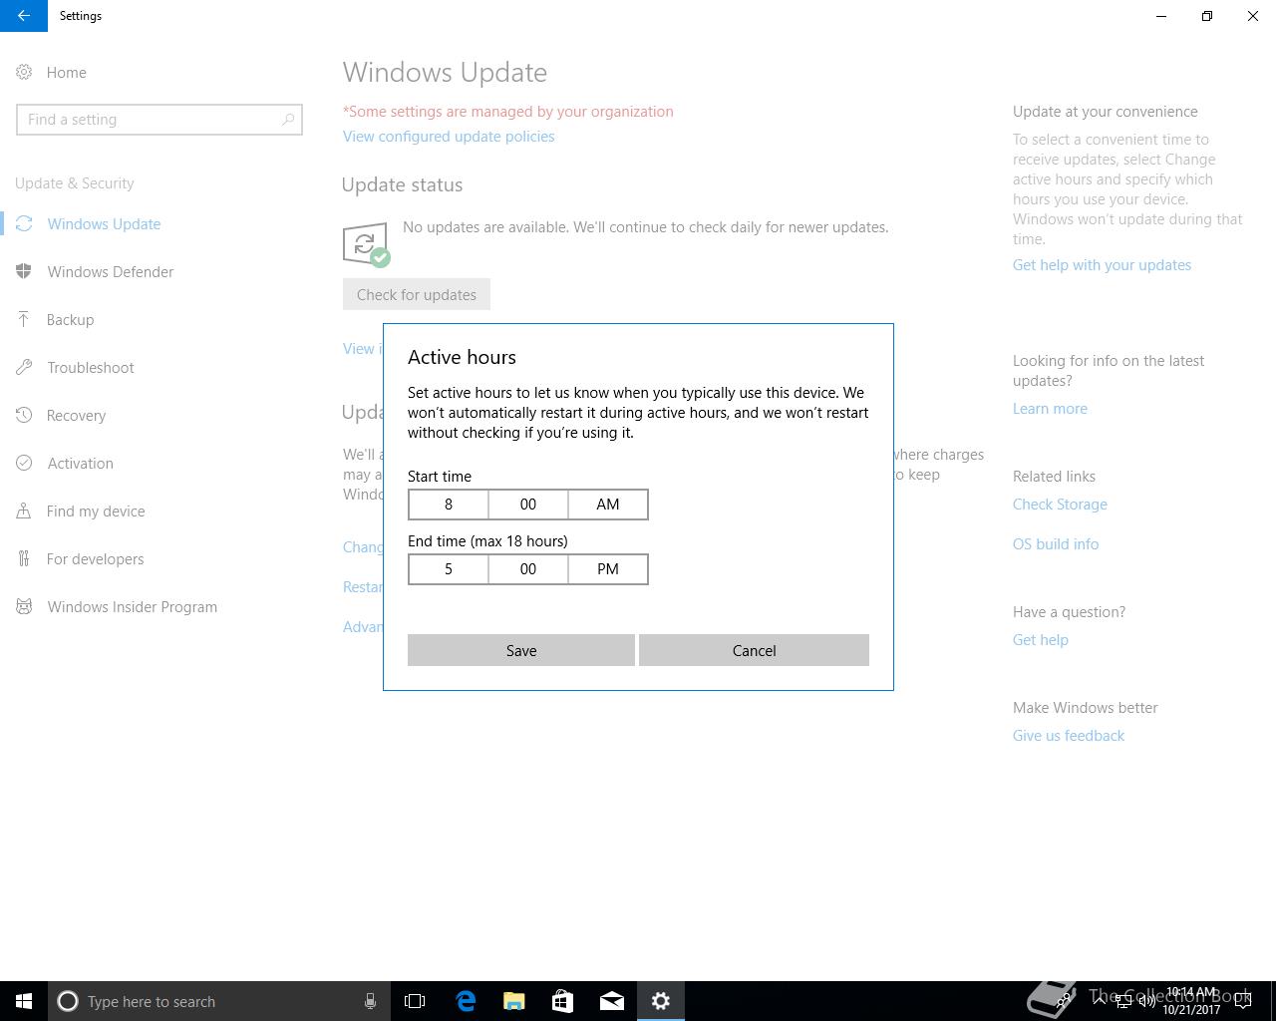Open View configured update policies link
The image size is (1276, 1021).
pos(449,137)
